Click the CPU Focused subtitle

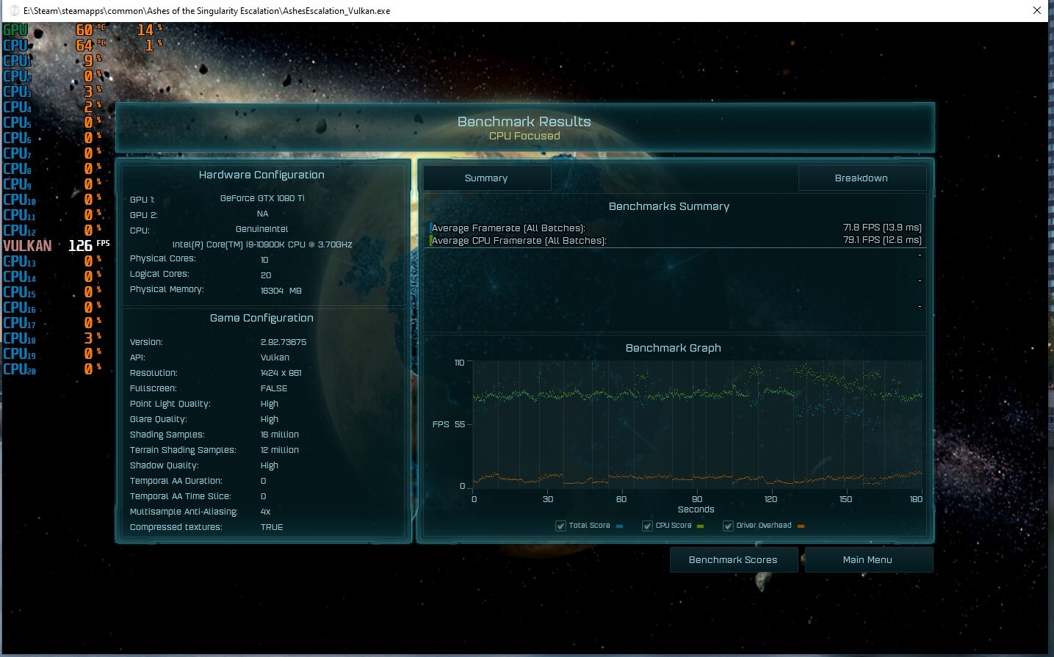click(x=524, y=136)
